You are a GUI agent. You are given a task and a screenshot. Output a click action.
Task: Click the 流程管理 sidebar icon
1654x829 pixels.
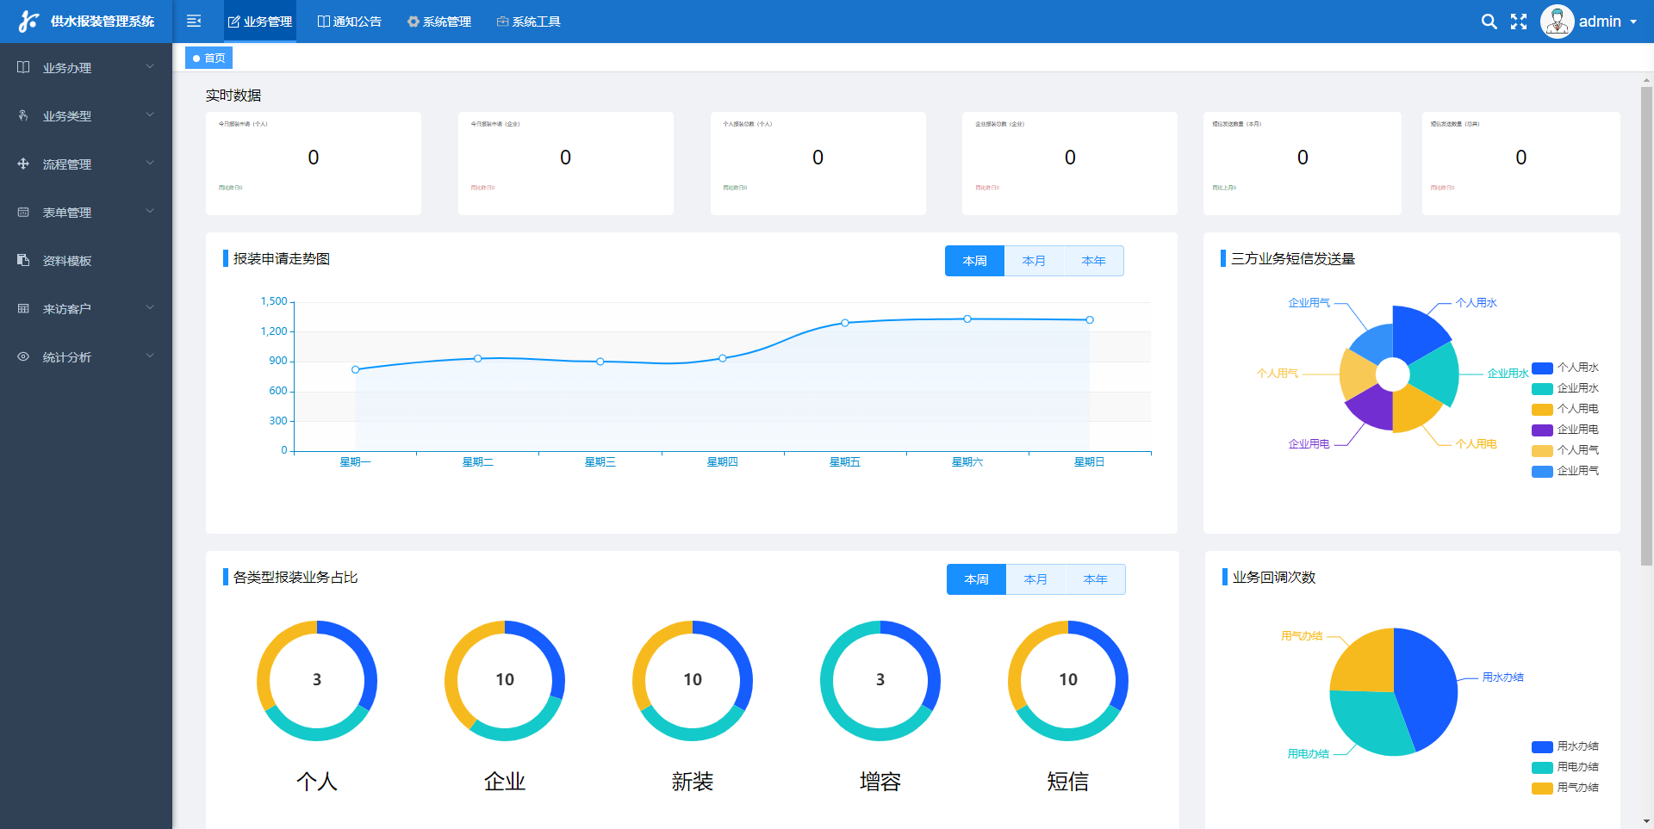tap(23, 164)
